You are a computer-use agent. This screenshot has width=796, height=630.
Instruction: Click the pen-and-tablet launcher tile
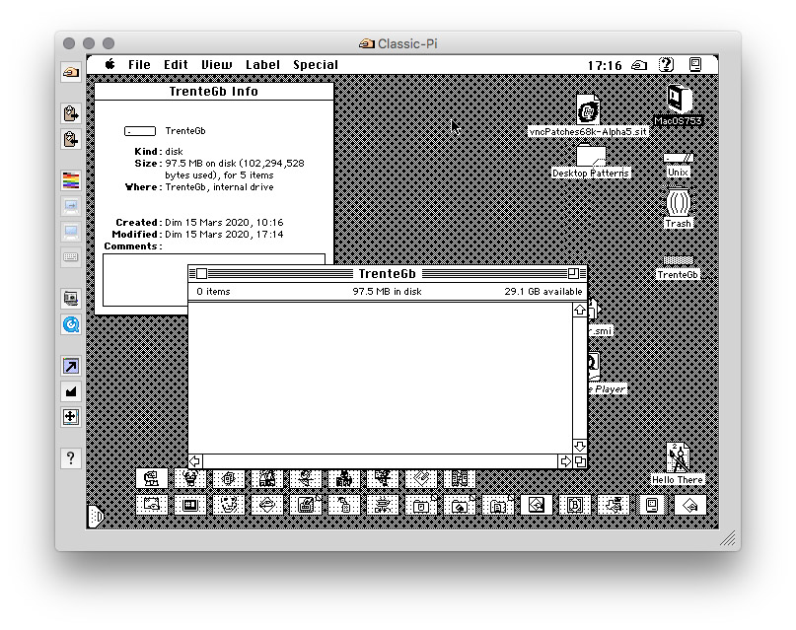(x=306, y=505)
